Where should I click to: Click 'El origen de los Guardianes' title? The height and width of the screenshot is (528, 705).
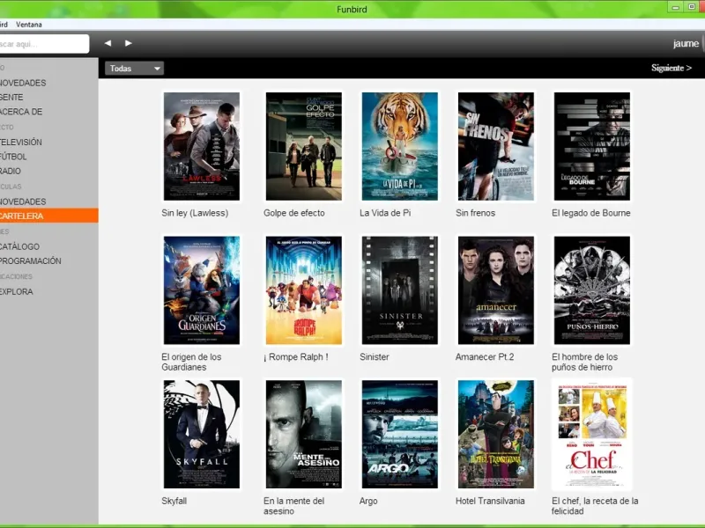(191, 362)
